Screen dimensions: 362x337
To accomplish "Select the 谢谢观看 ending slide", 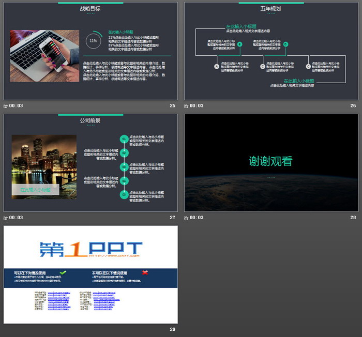I will click(x=271, y=162).
